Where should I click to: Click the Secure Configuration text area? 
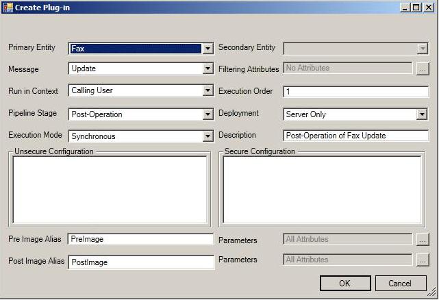point(323,190)
